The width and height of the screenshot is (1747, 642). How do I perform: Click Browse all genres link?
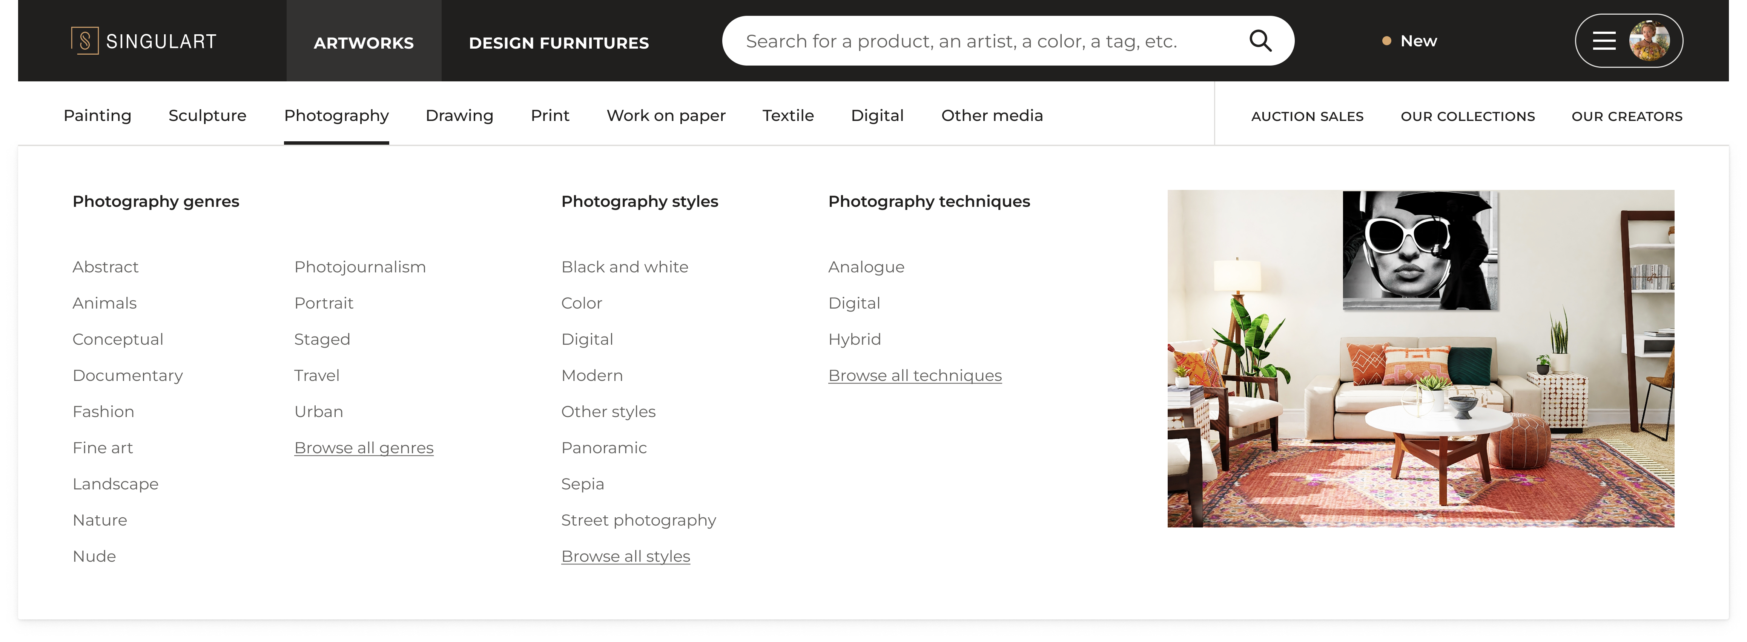tap(364, 448)
